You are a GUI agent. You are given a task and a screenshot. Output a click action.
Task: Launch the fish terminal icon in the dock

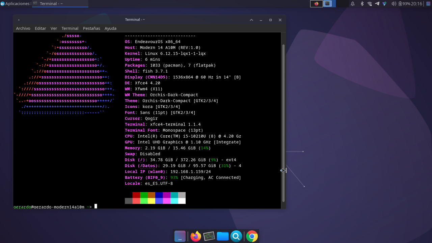coord(209,236)
